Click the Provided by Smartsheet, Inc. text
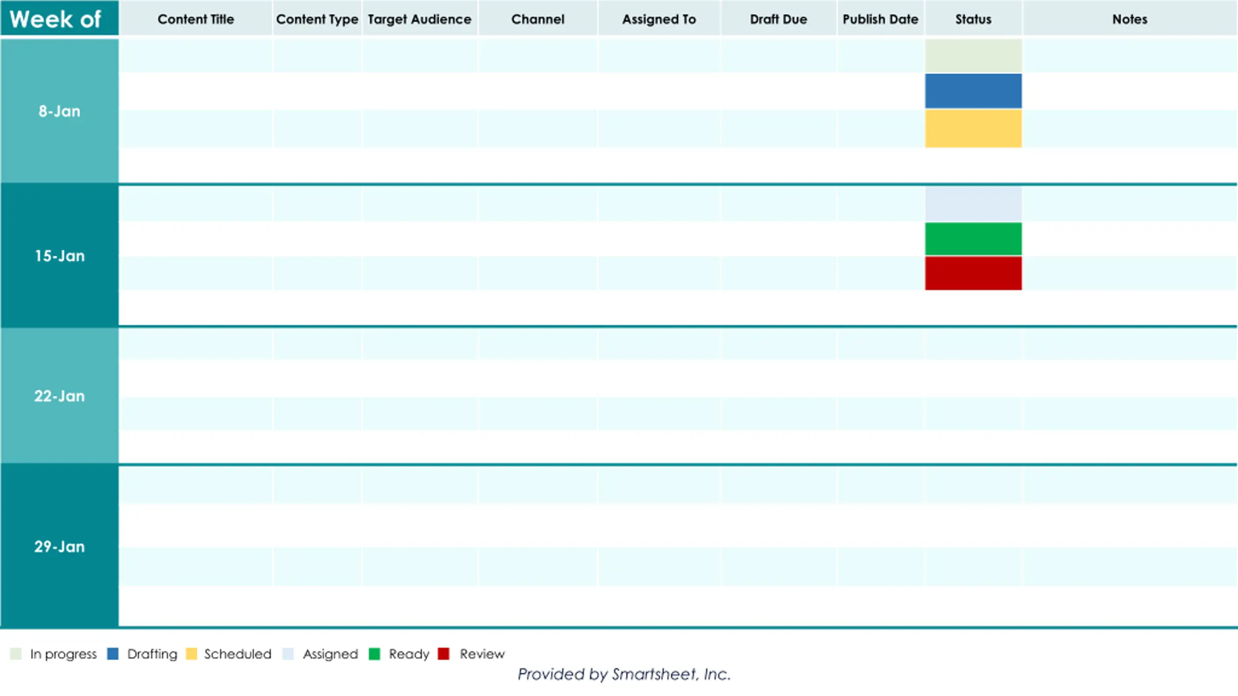1238x696 pixels. (624, 674)
